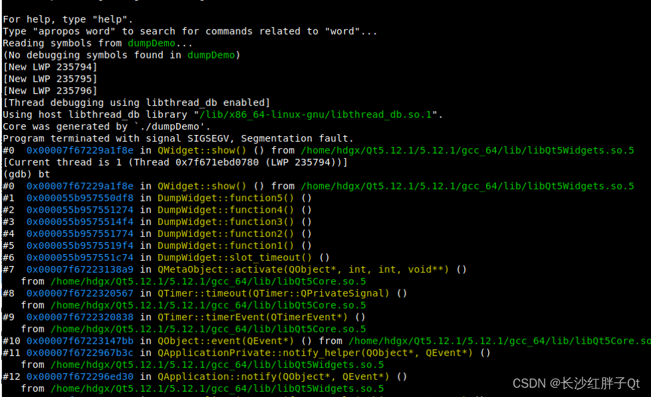Click 'DumpWidget::function3()' in the backtrace
The image size is (651, 397).
pos(225,221)
